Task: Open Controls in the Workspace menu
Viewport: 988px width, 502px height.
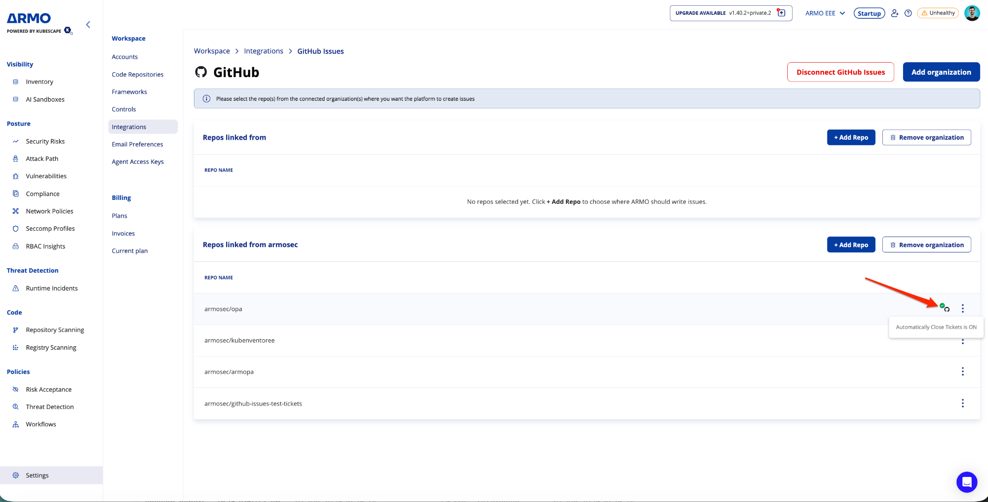Action: click(x=124, y=109)
